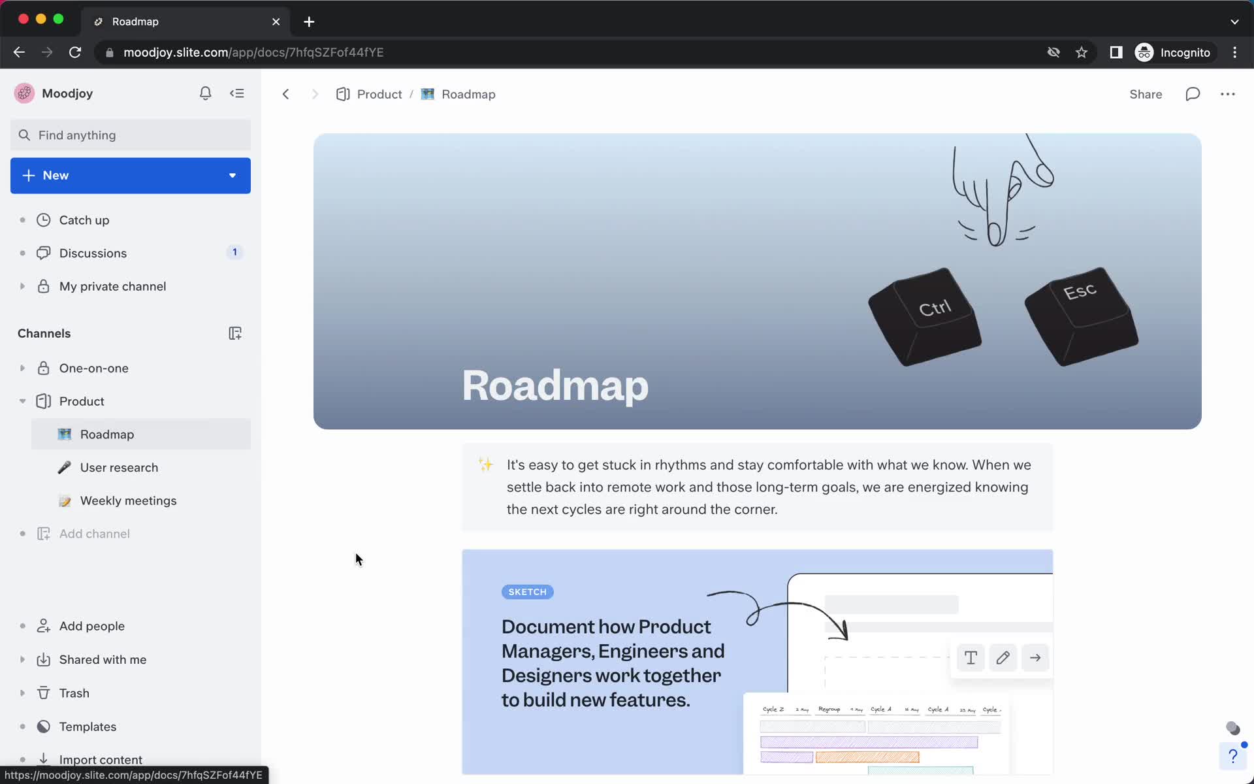
Task: Select Weekly meetings document
Action: [128, 500]
